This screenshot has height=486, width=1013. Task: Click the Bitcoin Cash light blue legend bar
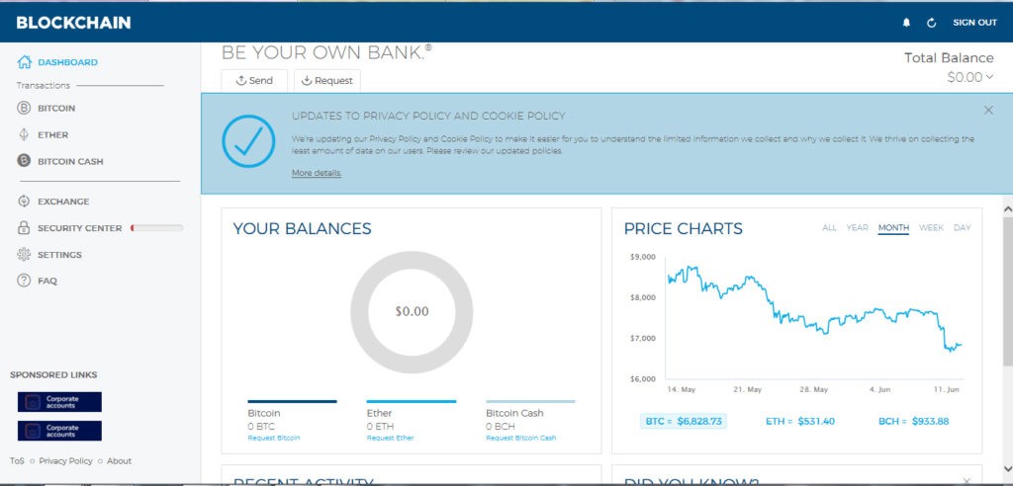tap(530, 401)
